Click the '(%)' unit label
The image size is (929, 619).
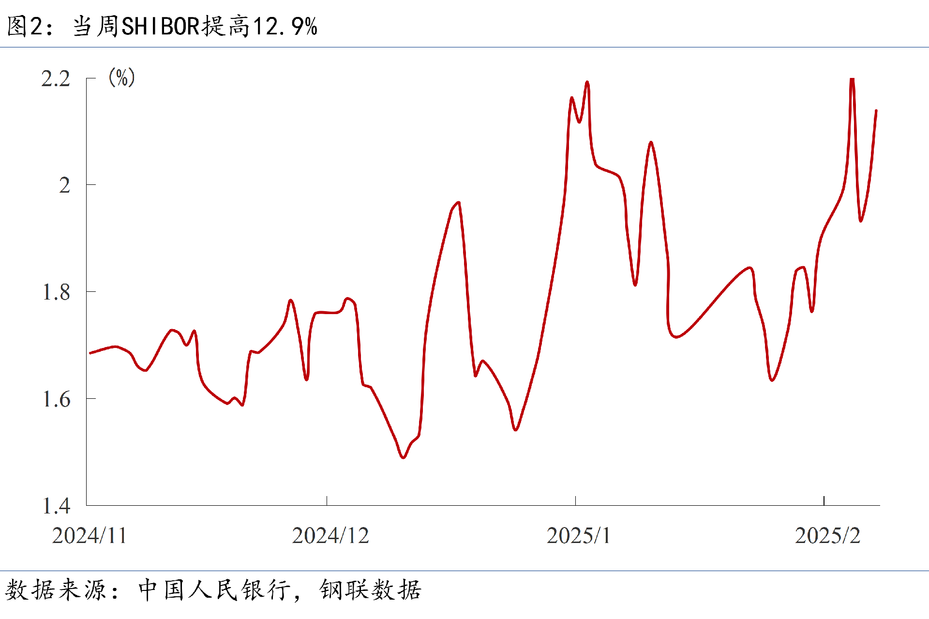pos(121,77)
